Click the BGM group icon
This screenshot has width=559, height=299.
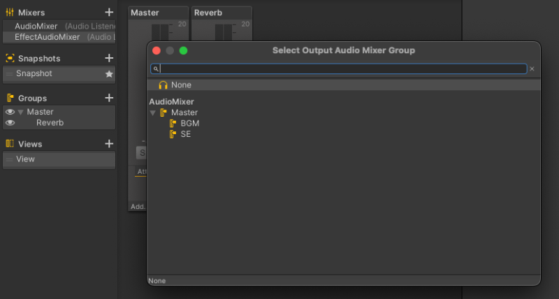[x=173, y=123]
